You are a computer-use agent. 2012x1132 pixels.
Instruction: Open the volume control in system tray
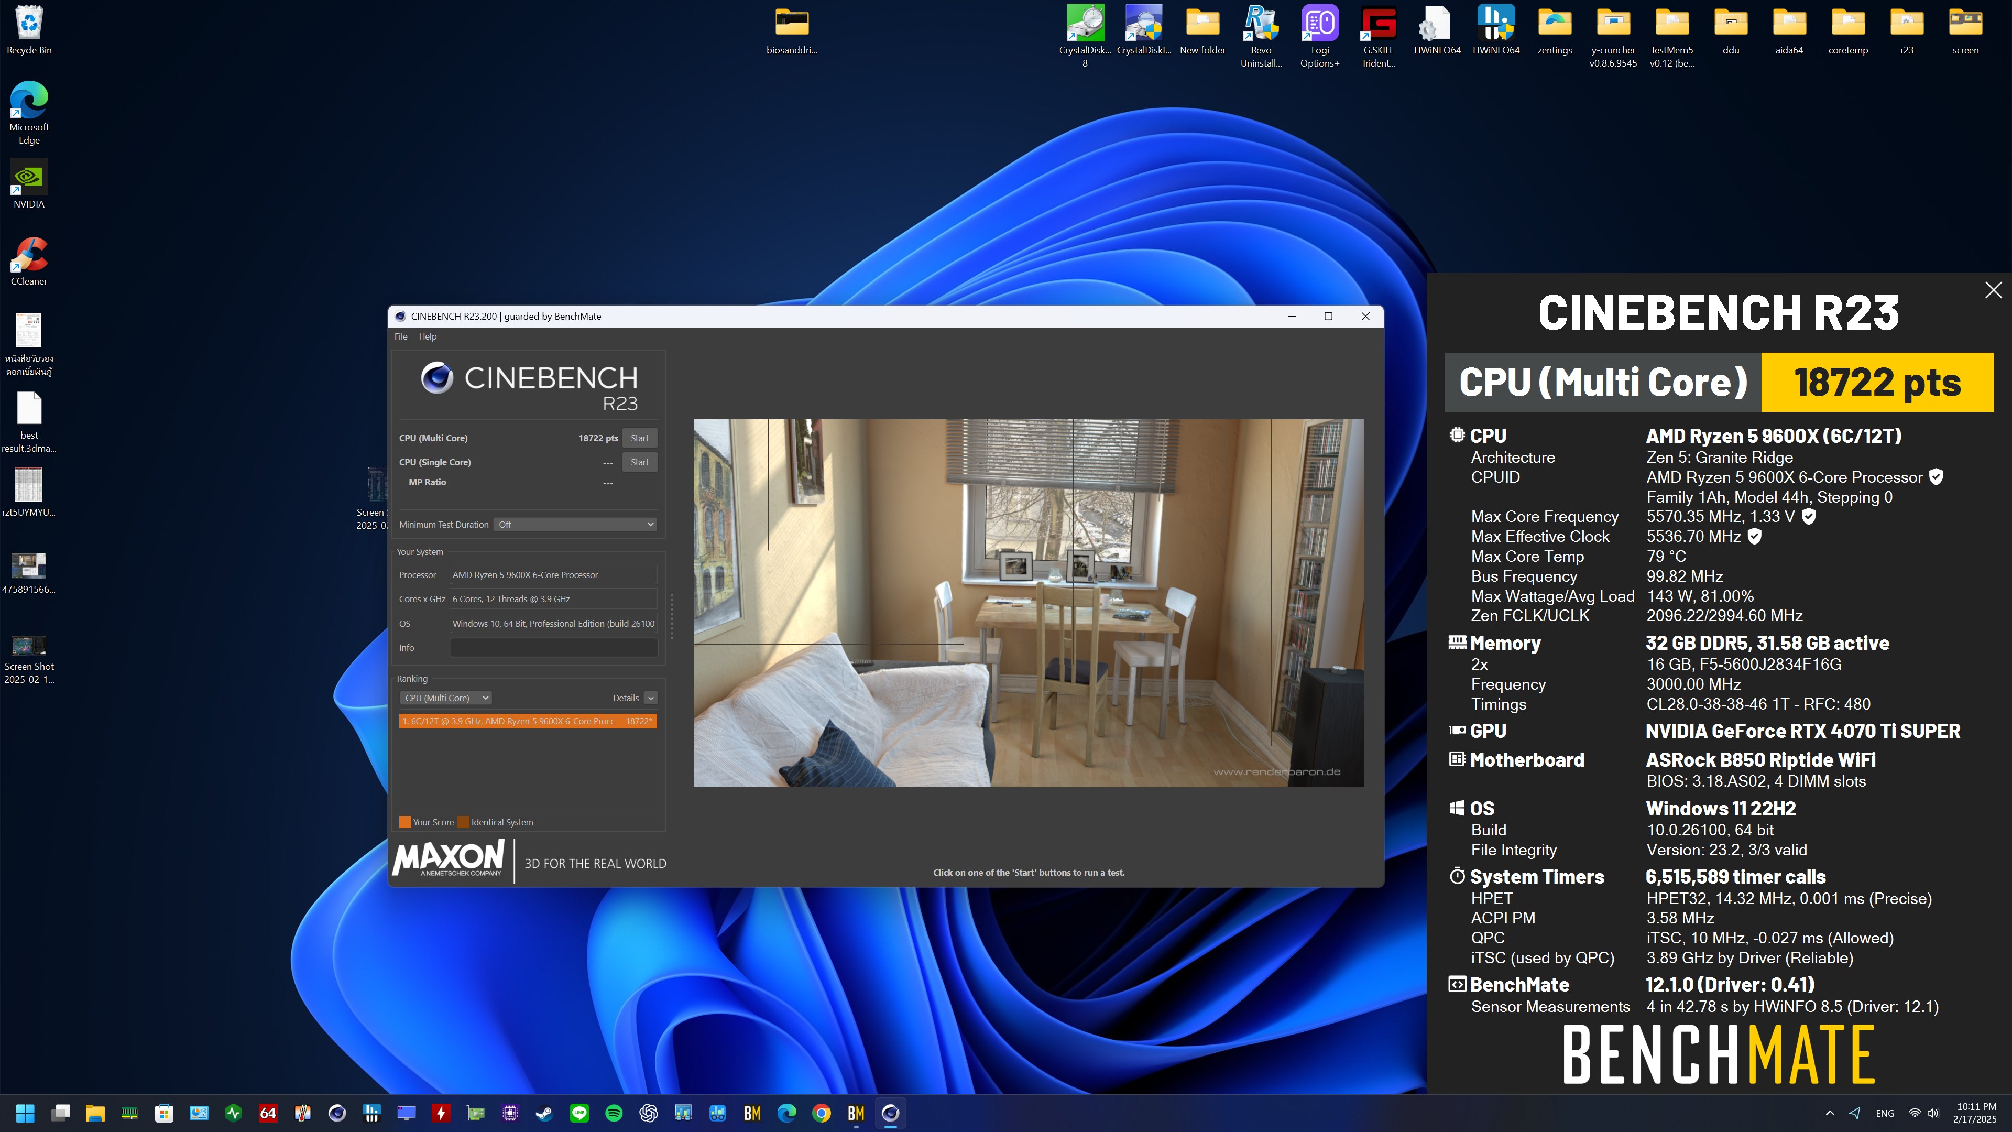(x=1933, y=1113)
